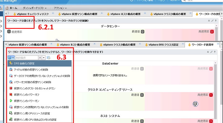The image size is (223, 123).
Task: Close the vSphere 仮想マシン構成の概要 tab
Action: pyautogui.click(x=102, y=13)
